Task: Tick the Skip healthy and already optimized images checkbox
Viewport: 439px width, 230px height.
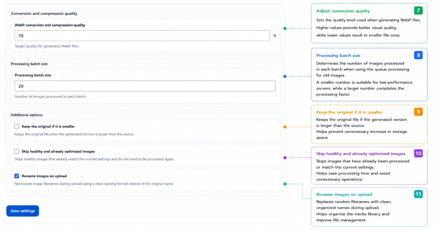Action: click(x=17, y=151)
